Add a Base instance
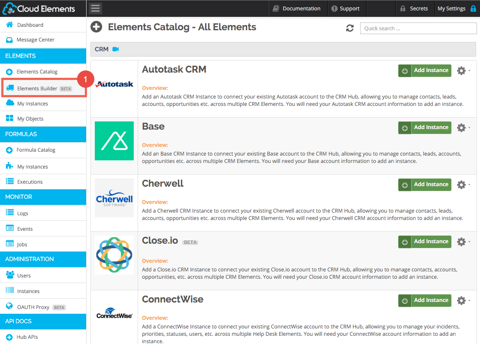The height and width of the screenshot is (344, 480). click(425, 128)
